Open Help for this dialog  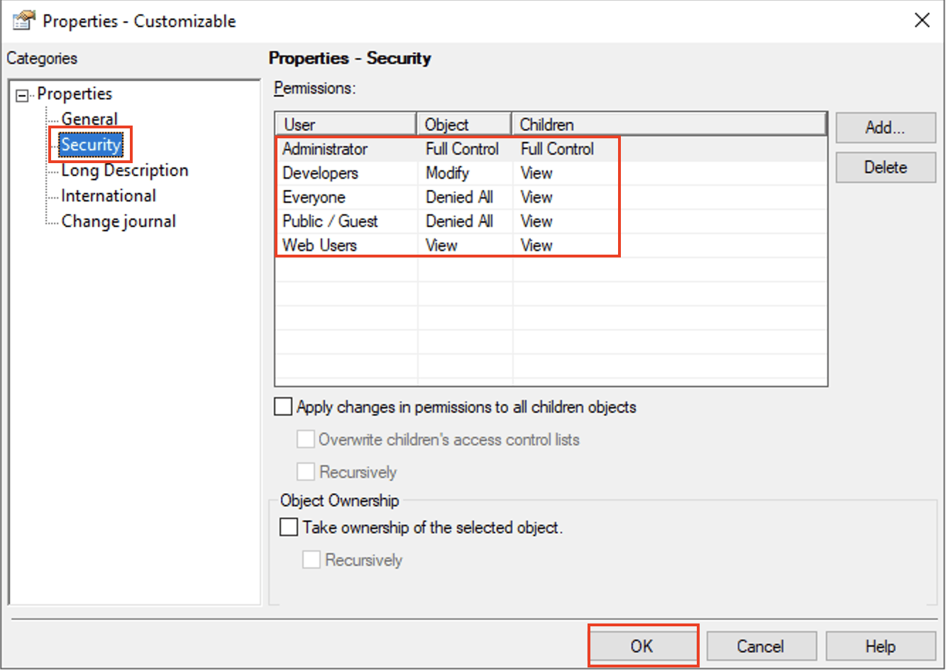(880, 646)
